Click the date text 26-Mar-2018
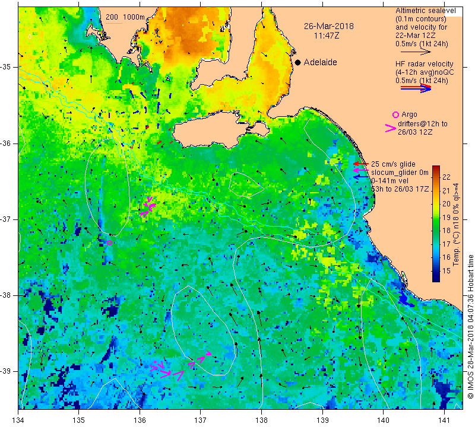The height and width of the screenshot is (427, 475). pos(329,26)
